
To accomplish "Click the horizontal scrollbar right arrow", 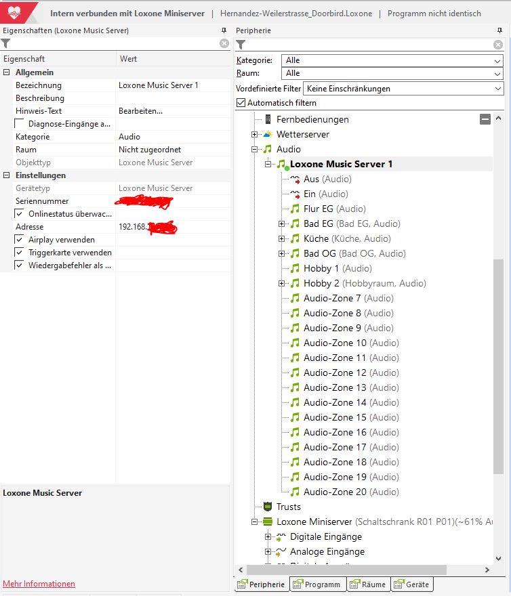I will (487, 570).
